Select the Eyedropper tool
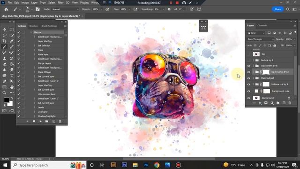The height and width of the screenshot is (169, 300). point(12,41)
